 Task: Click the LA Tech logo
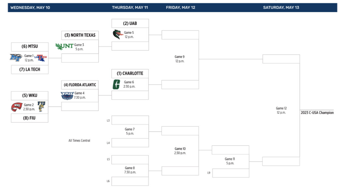pos(41,58)
